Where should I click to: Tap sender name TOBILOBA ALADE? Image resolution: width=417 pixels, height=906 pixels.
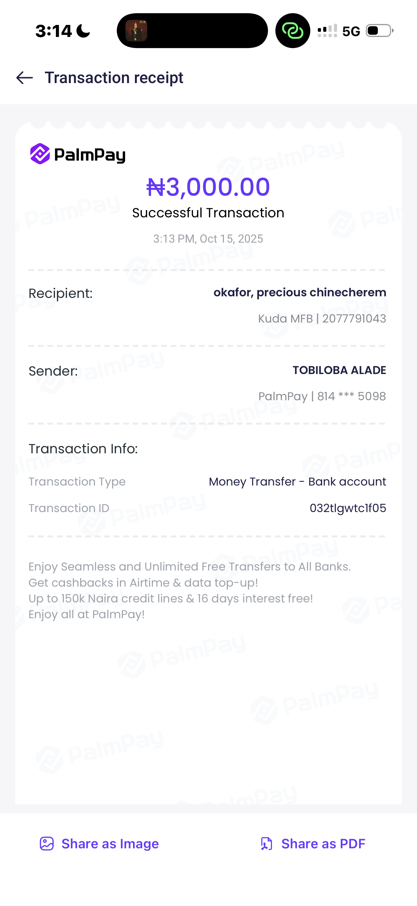click(339, 370)
